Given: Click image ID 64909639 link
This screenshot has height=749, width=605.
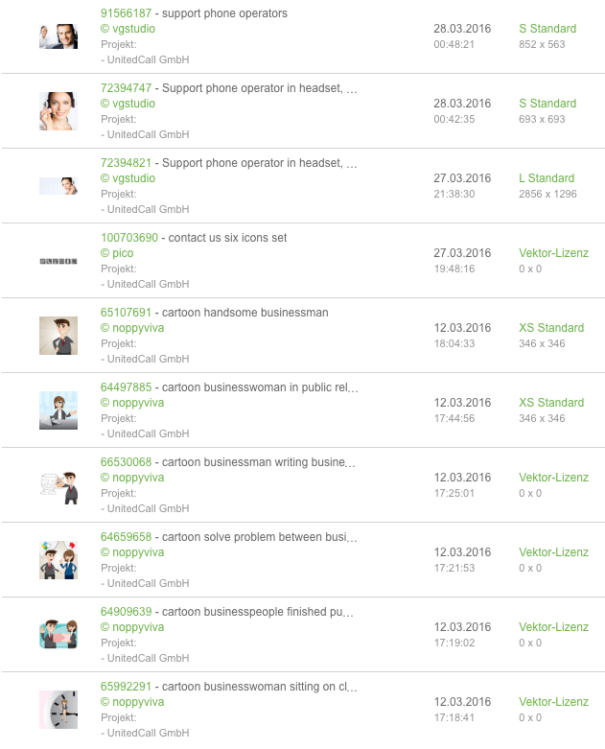Looking at the screenshot, I should coord(126,612).
